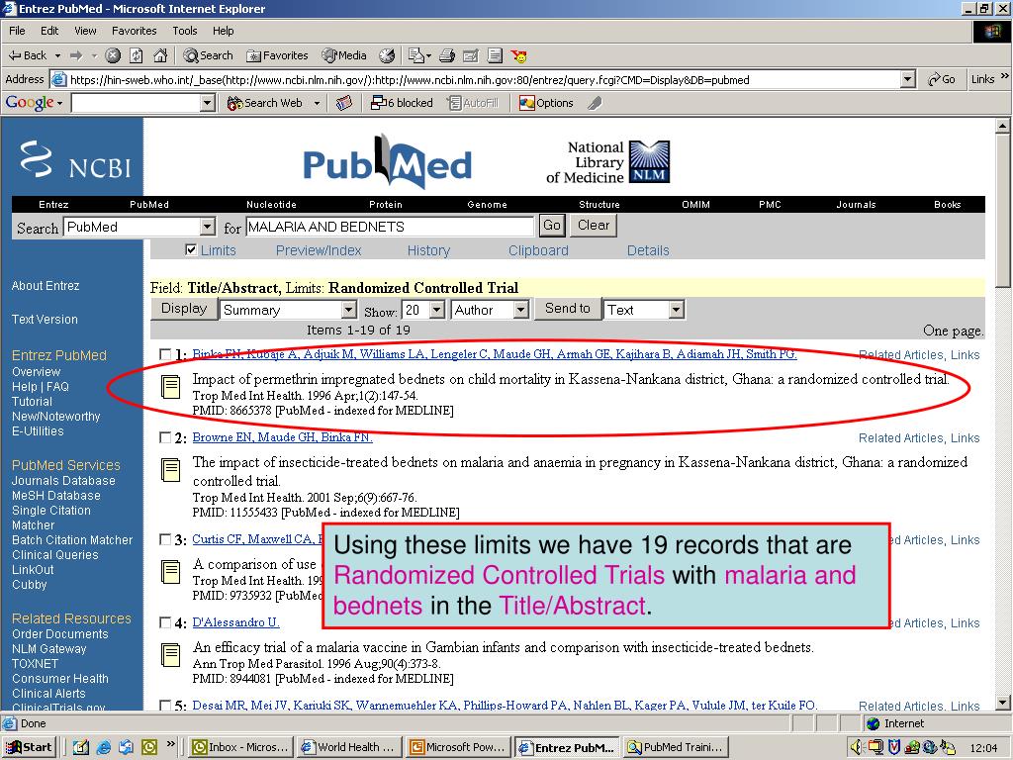The image size is (1013, 760).
Task: Check the box for record 5
Action: click(x=165, y=706)
